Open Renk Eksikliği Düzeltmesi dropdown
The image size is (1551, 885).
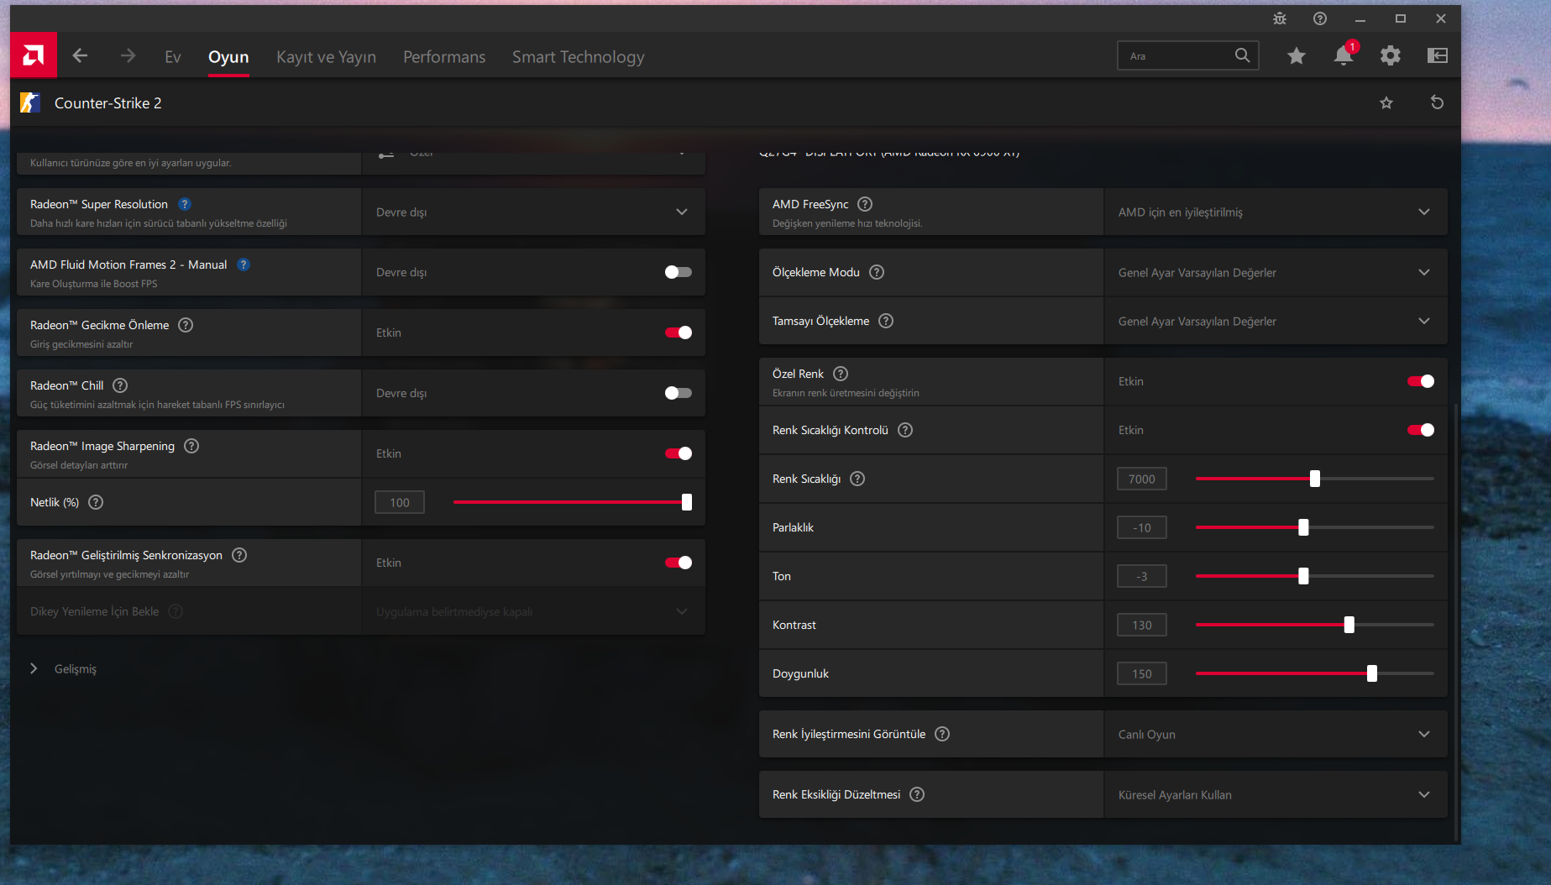coord(1276,794)
